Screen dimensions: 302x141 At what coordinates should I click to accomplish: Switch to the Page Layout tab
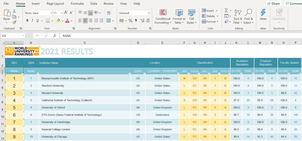55,4
